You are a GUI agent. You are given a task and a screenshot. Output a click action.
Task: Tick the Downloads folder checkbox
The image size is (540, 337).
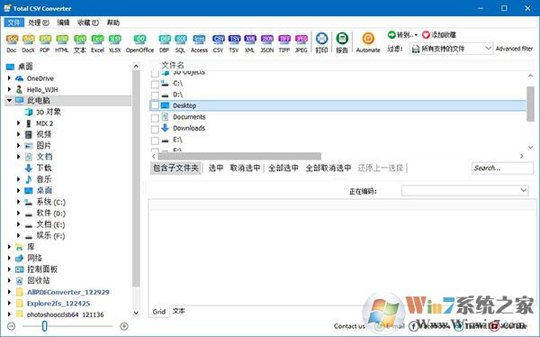(155, 129)
